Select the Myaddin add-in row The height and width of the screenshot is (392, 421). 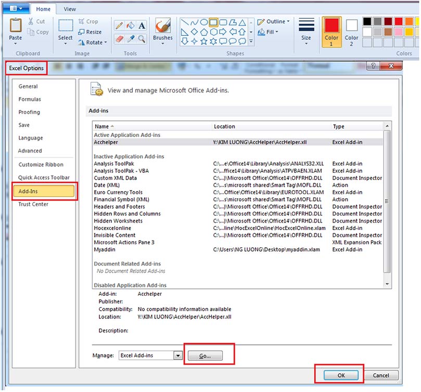coord(238,249)
